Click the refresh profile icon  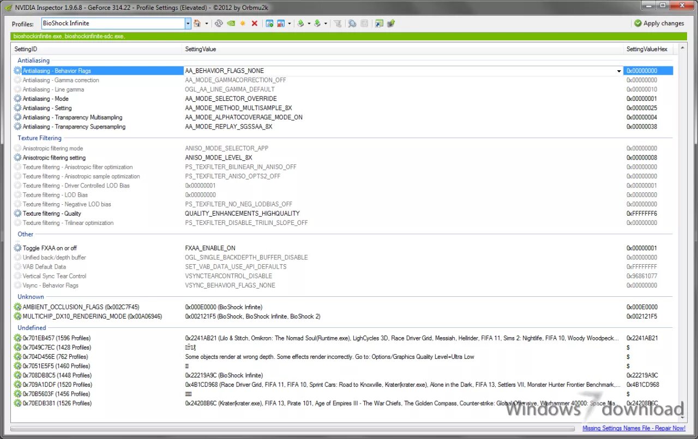(219, 23)
